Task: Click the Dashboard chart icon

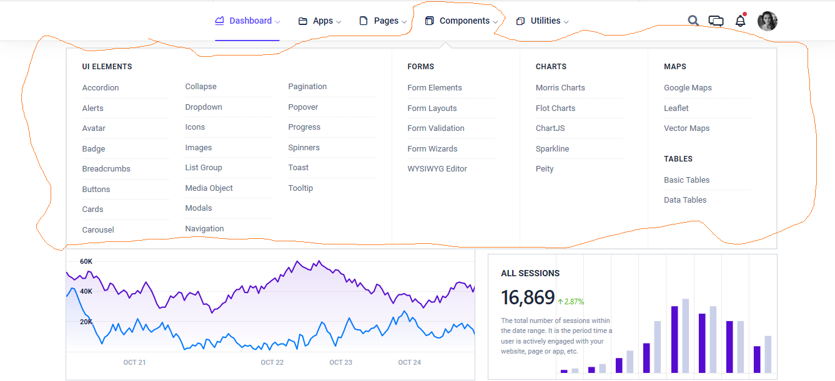Action: coord(219,21)
